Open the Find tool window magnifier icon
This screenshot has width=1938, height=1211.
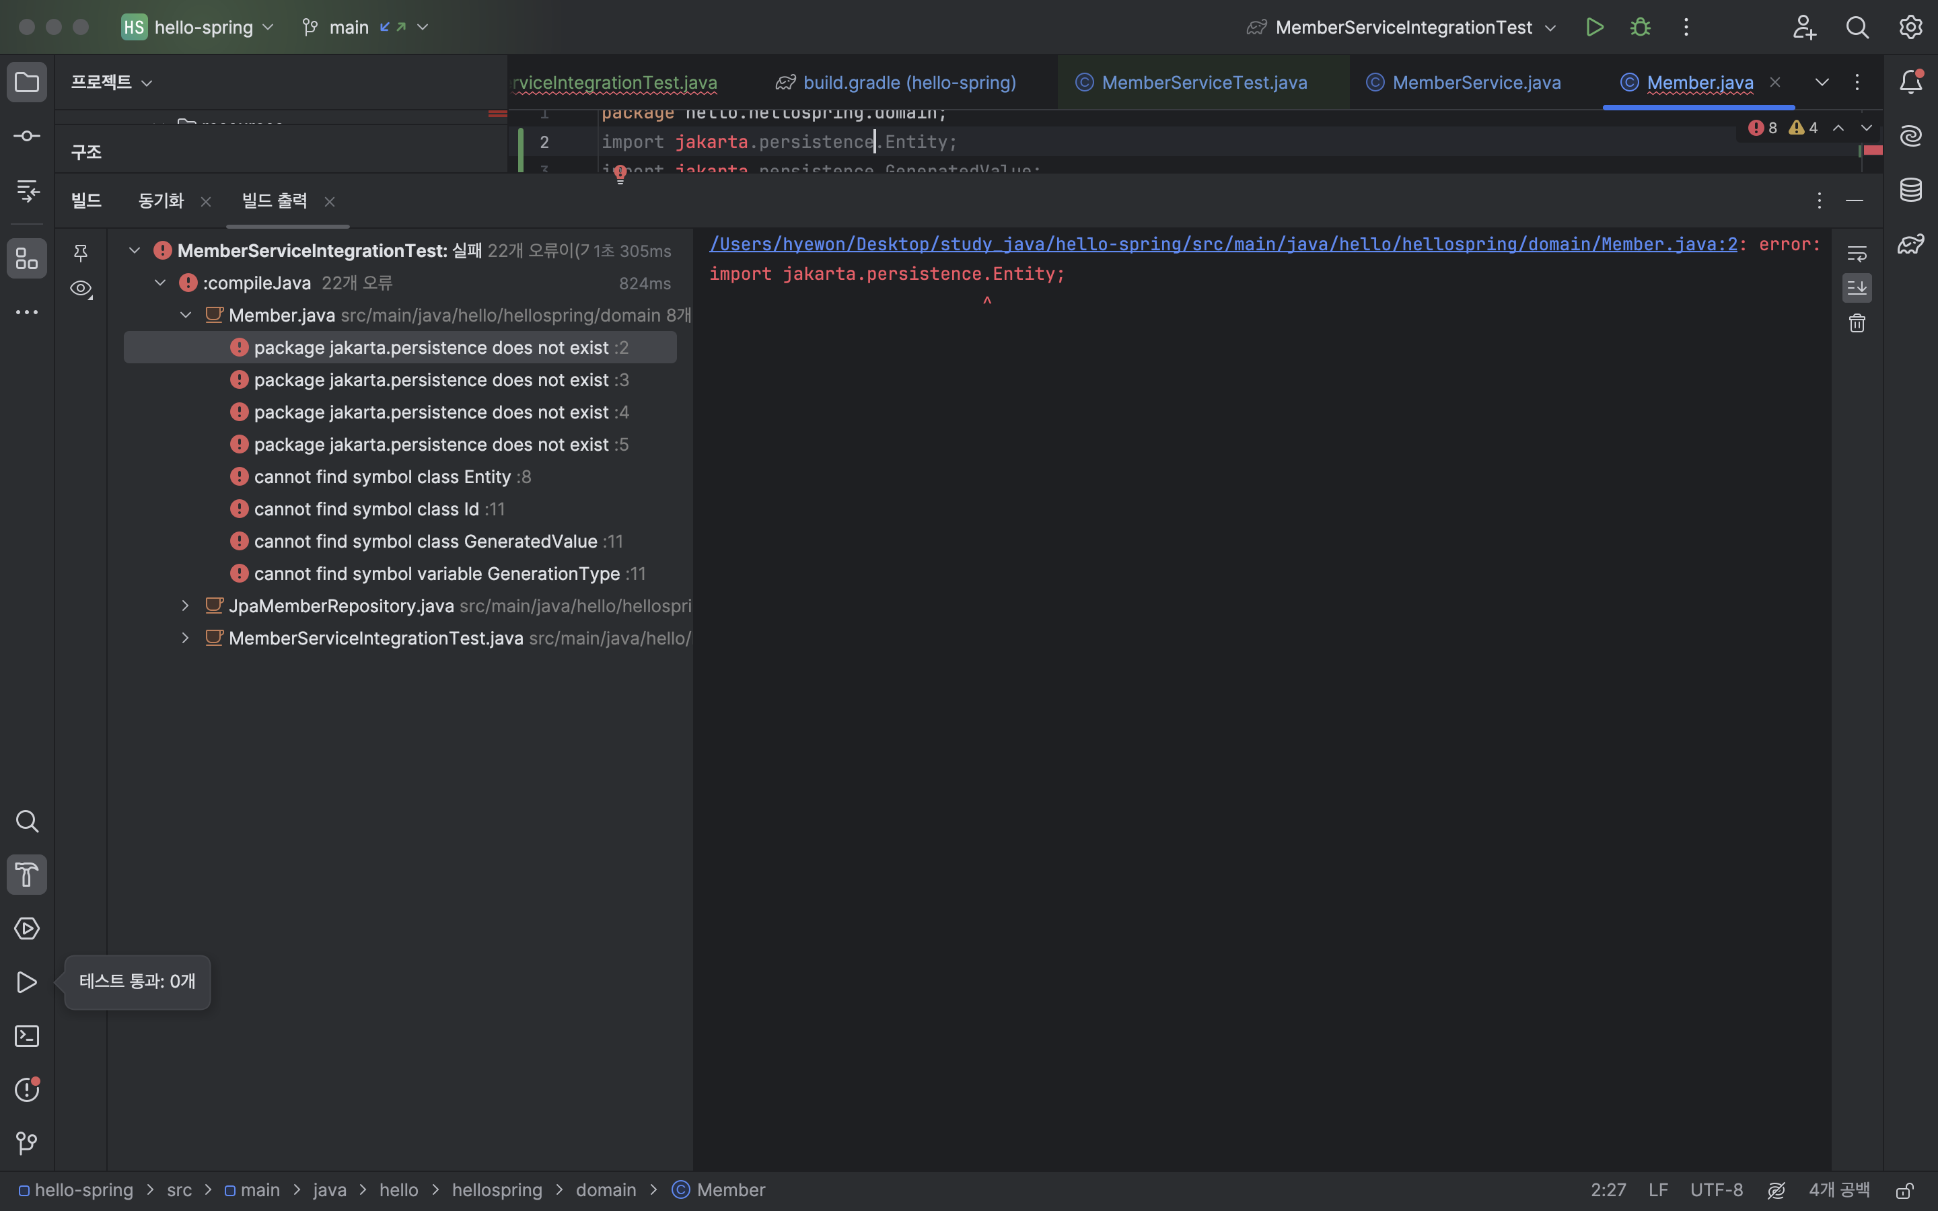[x=27, y=821]
